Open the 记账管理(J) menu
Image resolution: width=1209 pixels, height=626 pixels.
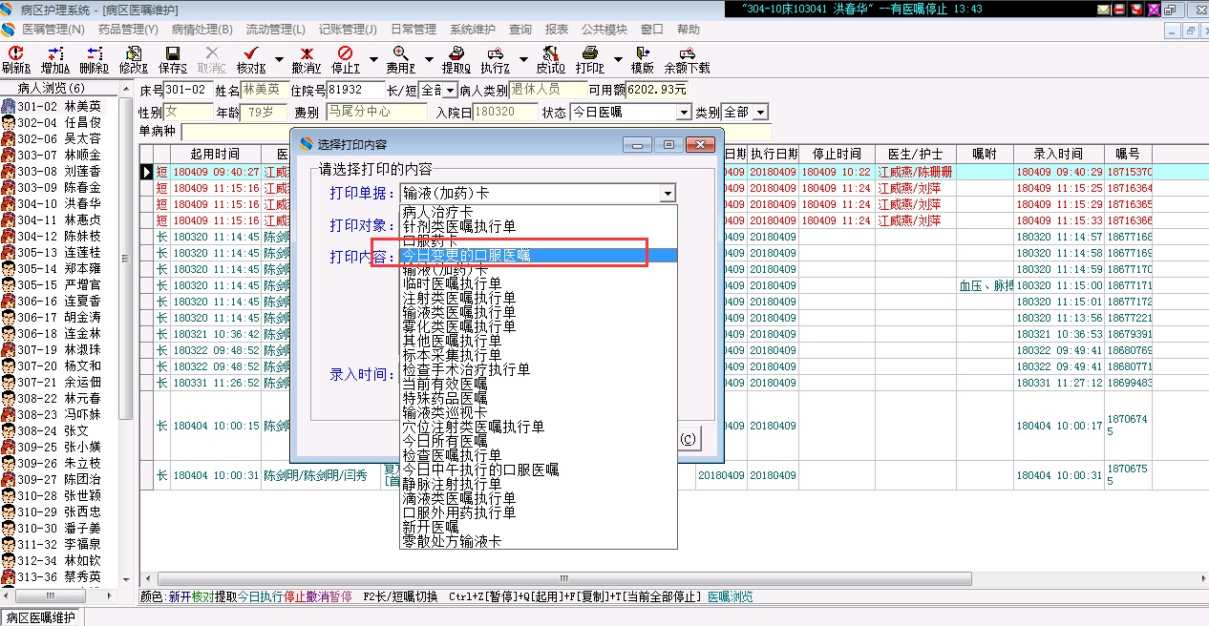tap(348, 30)
